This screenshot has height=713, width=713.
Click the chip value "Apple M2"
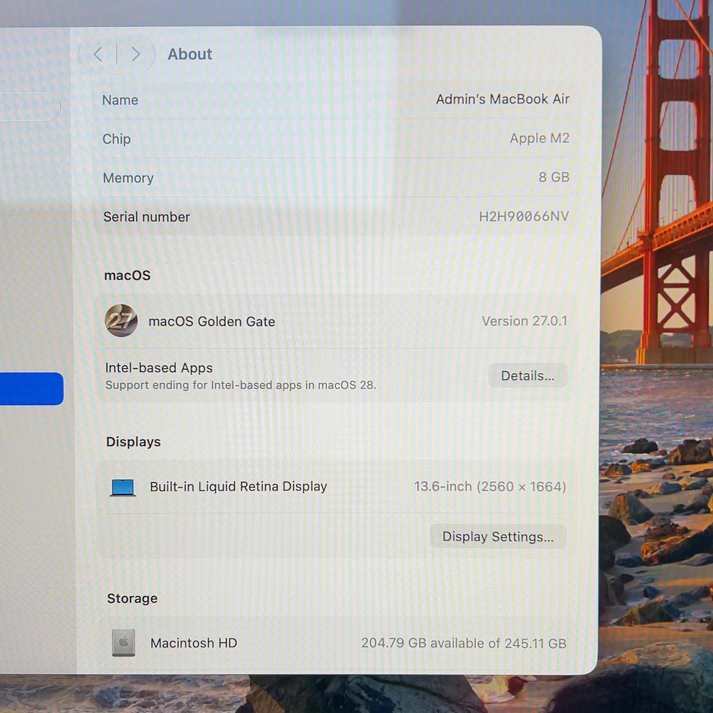coord(540,138)
